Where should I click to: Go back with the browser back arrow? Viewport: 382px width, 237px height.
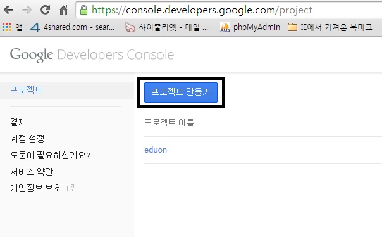[8, 10]
